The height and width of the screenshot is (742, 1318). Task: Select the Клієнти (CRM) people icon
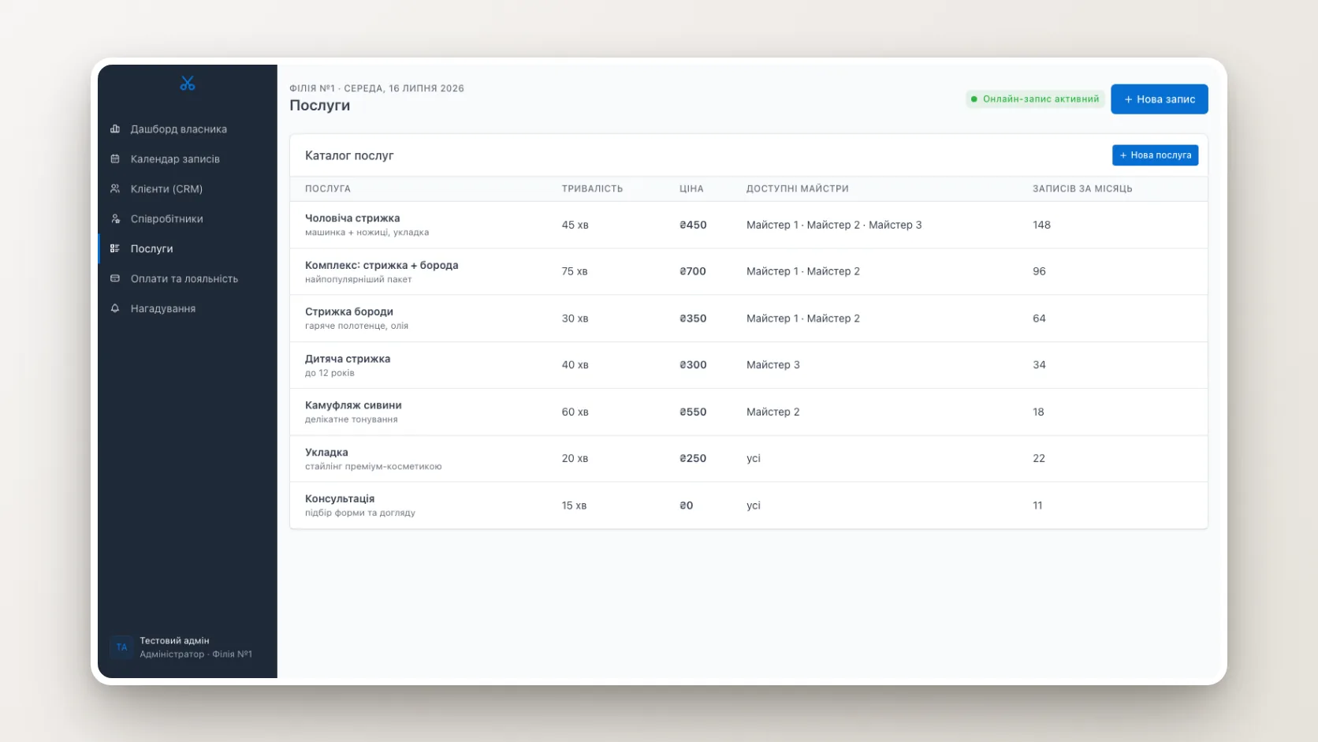pyautogui.click(x=115, y=188)
